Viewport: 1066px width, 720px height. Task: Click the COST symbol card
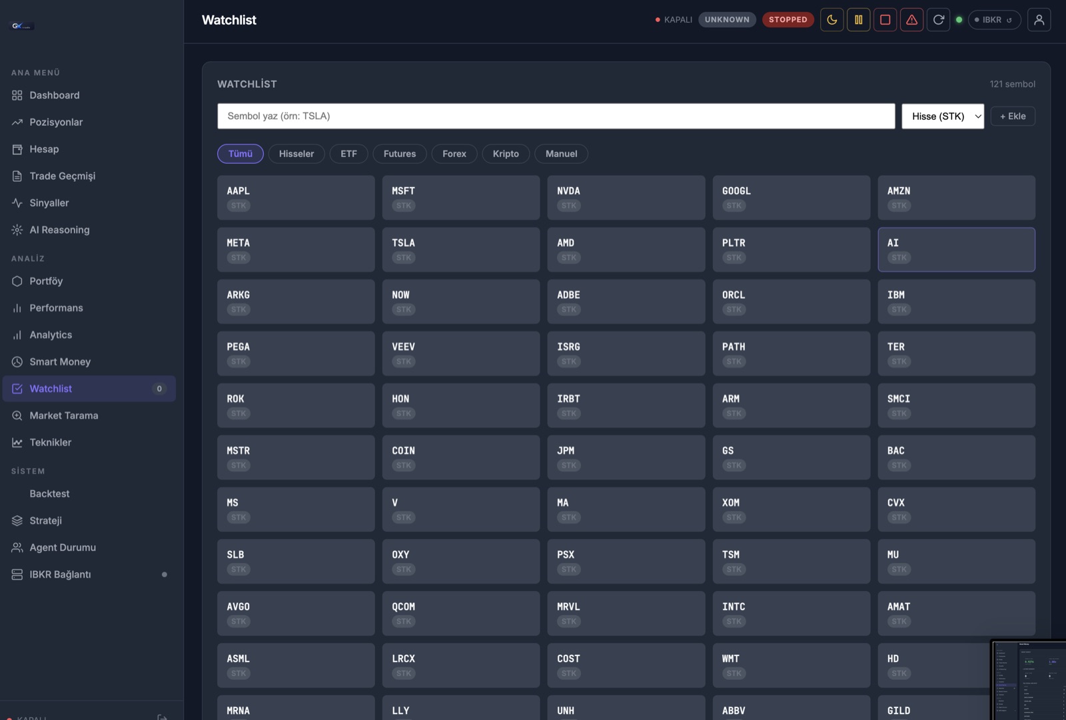(626, 665)
